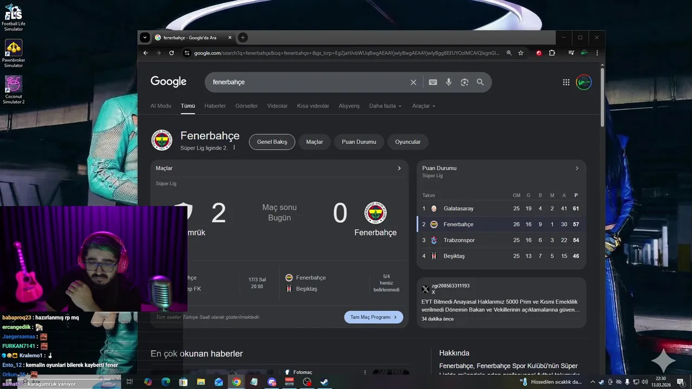Expand Puan Durumu card arrow
Screen dimensions: 692x389
tap(577, 168)
